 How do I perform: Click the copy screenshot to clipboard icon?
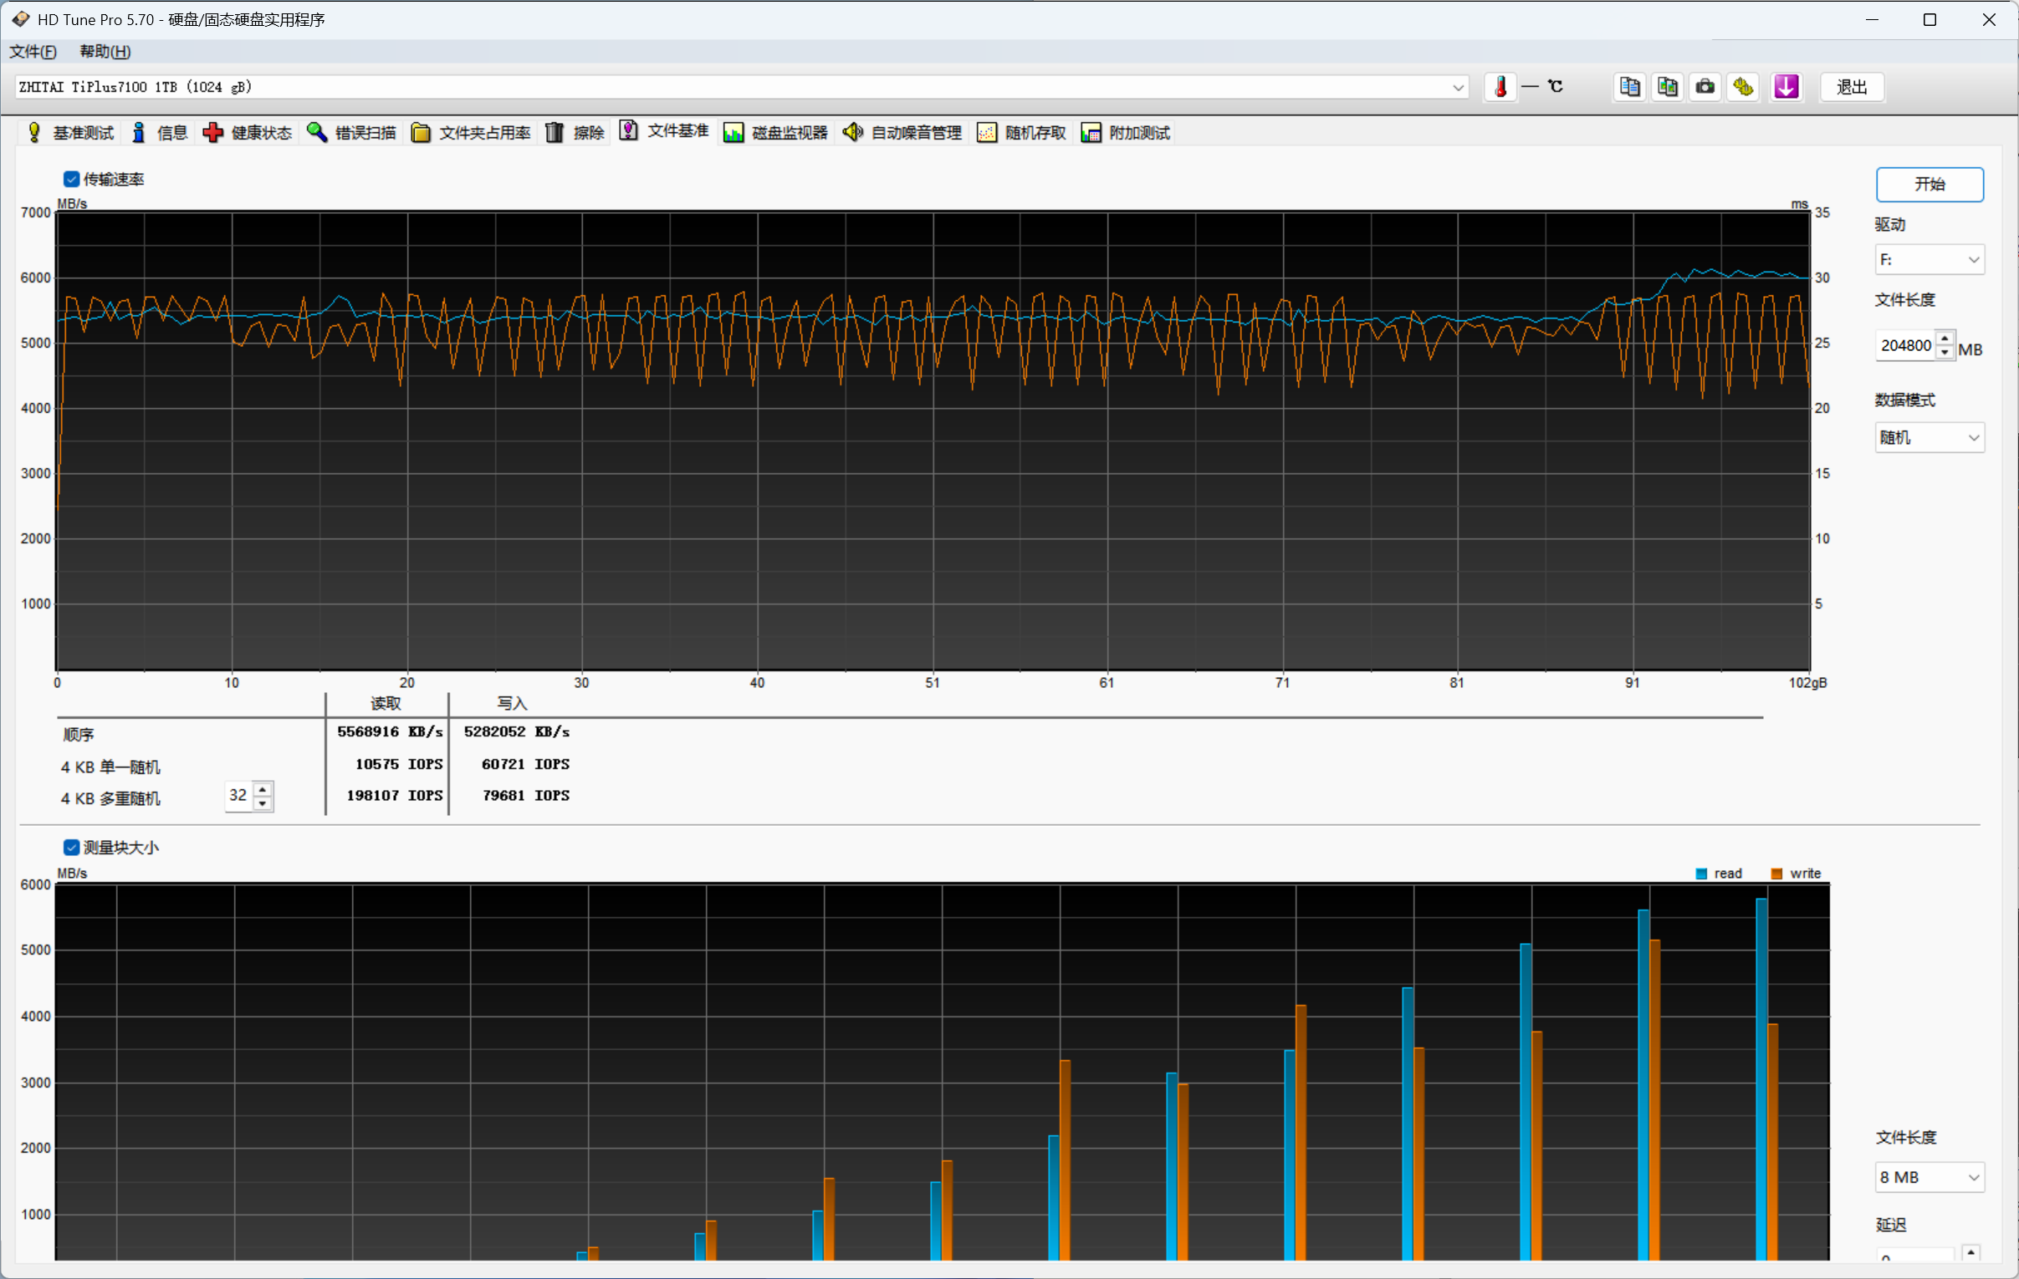[1667, 87]
